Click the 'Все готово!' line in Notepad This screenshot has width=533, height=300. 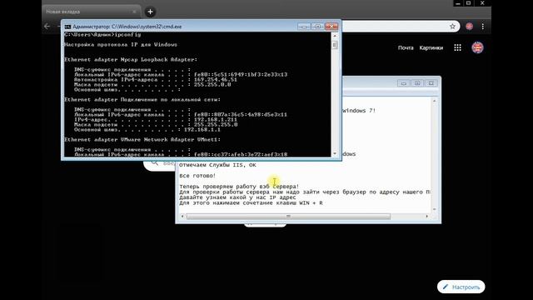197,176
